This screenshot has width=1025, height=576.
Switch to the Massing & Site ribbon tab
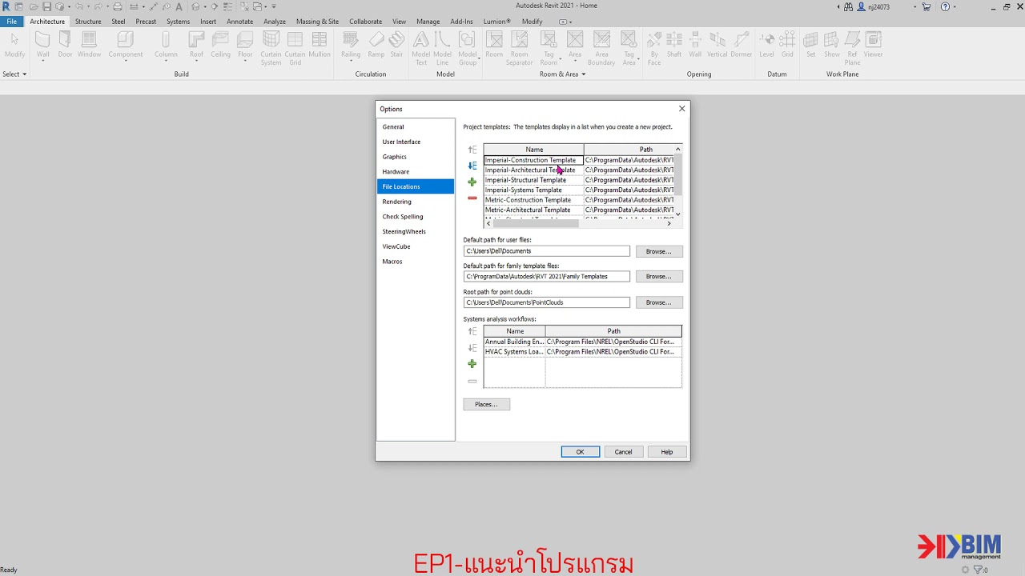(317, 22)
